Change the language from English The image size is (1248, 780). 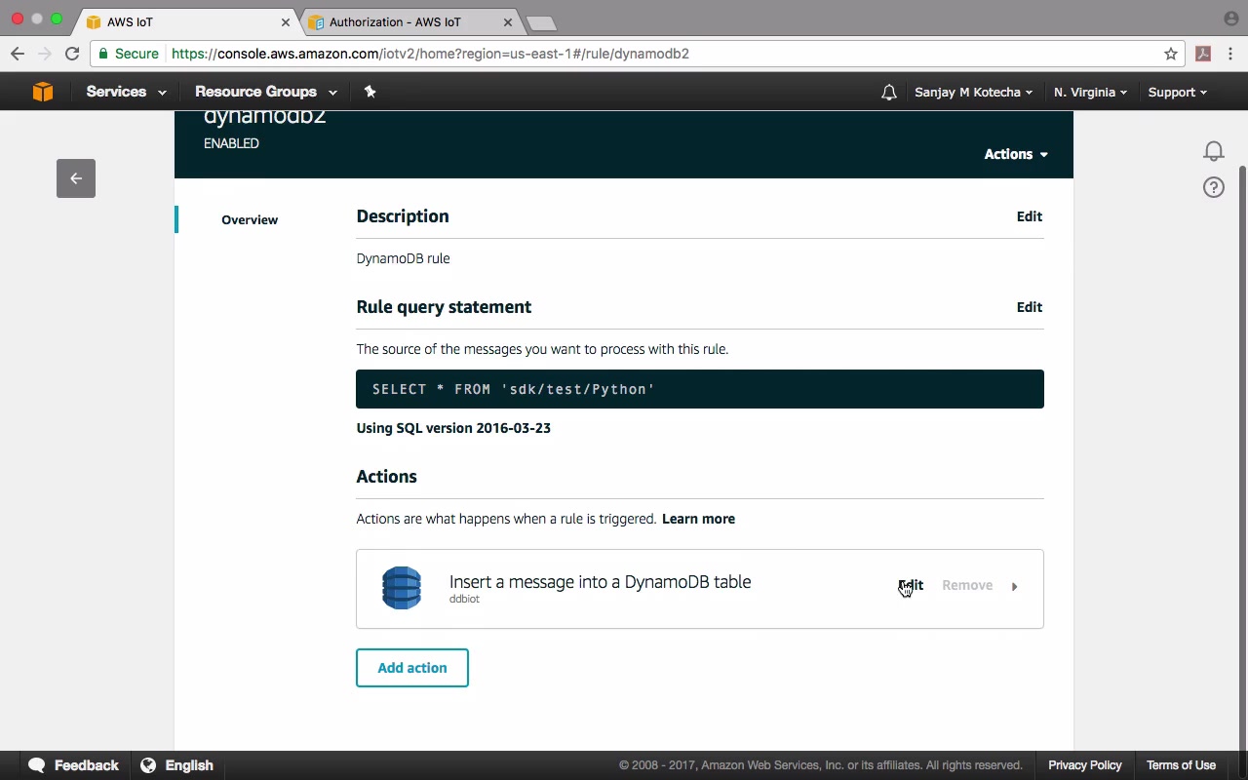189,765
